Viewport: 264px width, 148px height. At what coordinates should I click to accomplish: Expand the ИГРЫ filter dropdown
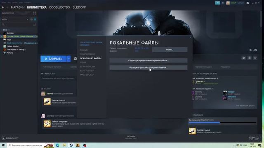point(28,19)
